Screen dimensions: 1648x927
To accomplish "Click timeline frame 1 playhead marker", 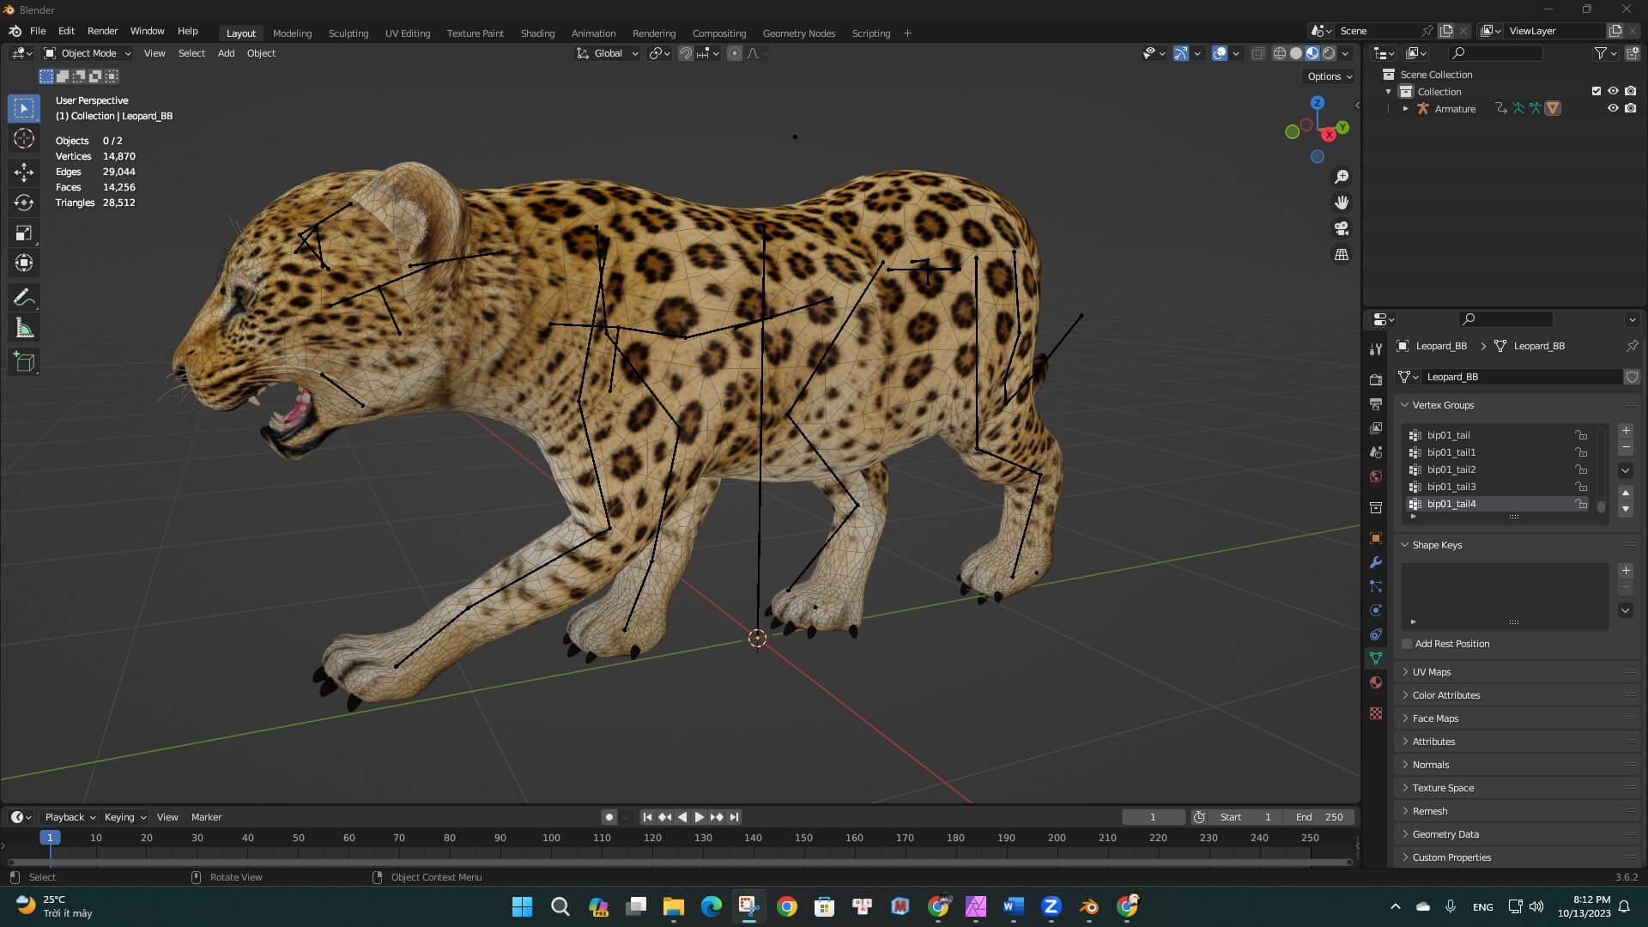I will 50,838.
